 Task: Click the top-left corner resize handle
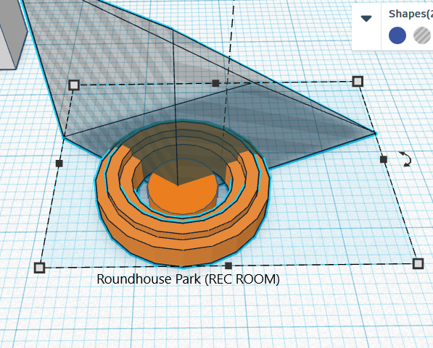tap(74, 85)
